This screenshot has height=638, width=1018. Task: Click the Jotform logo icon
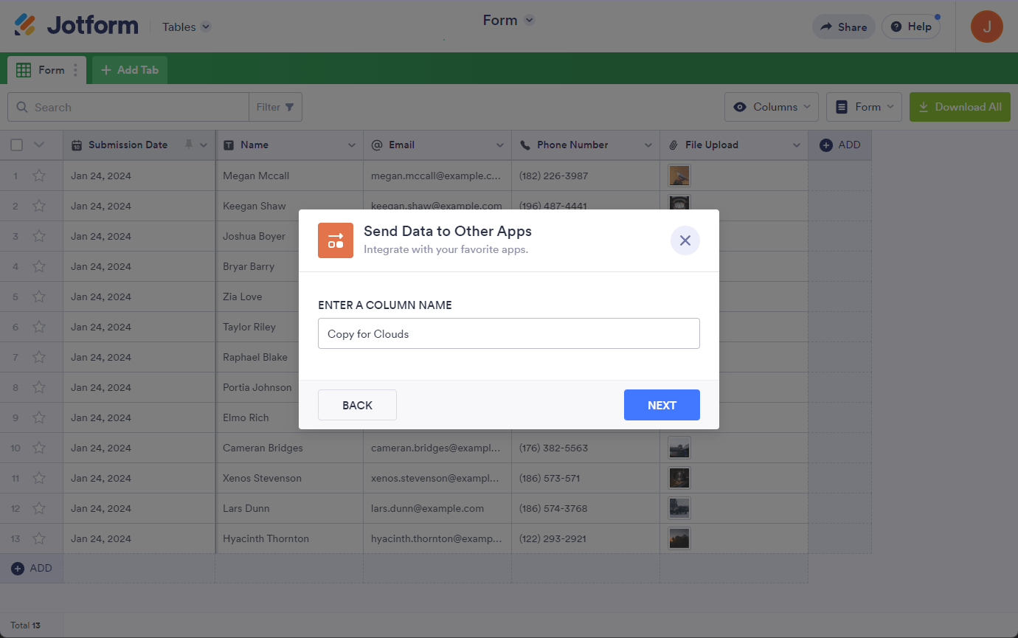point(25,26)
